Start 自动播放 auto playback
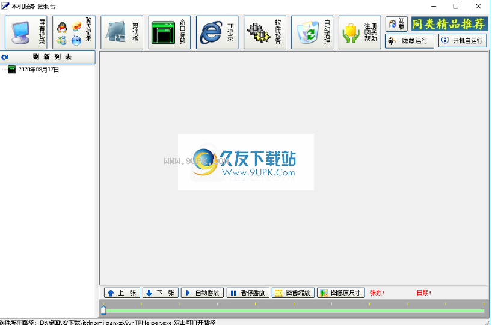Image resolution: width=492 pixels, height=325 pixels. (202, 293)
